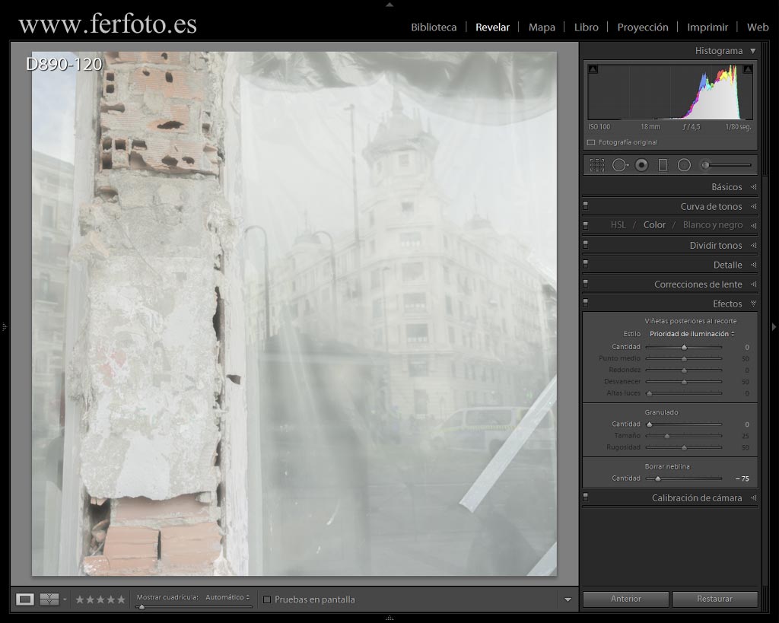Select the Graduated Filter tool
Screen dimensions: 779x623
[663, 165]
